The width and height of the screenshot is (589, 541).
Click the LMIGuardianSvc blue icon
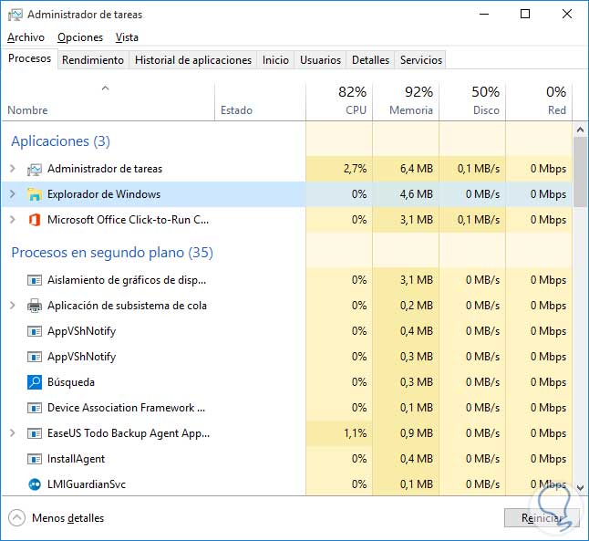(35, 484)
